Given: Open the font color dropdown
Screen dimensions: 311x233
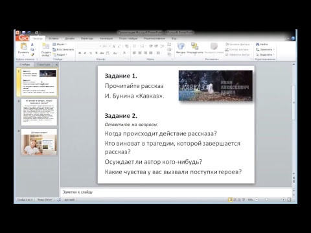Looking at the screenshot, I should coord(125,53).
